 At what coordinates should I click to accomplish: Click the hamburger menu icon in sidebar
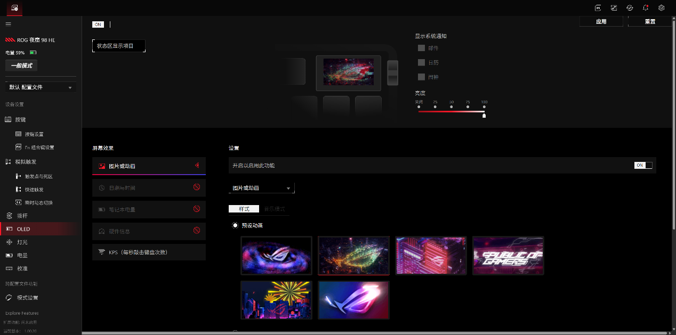pos(8,24)
